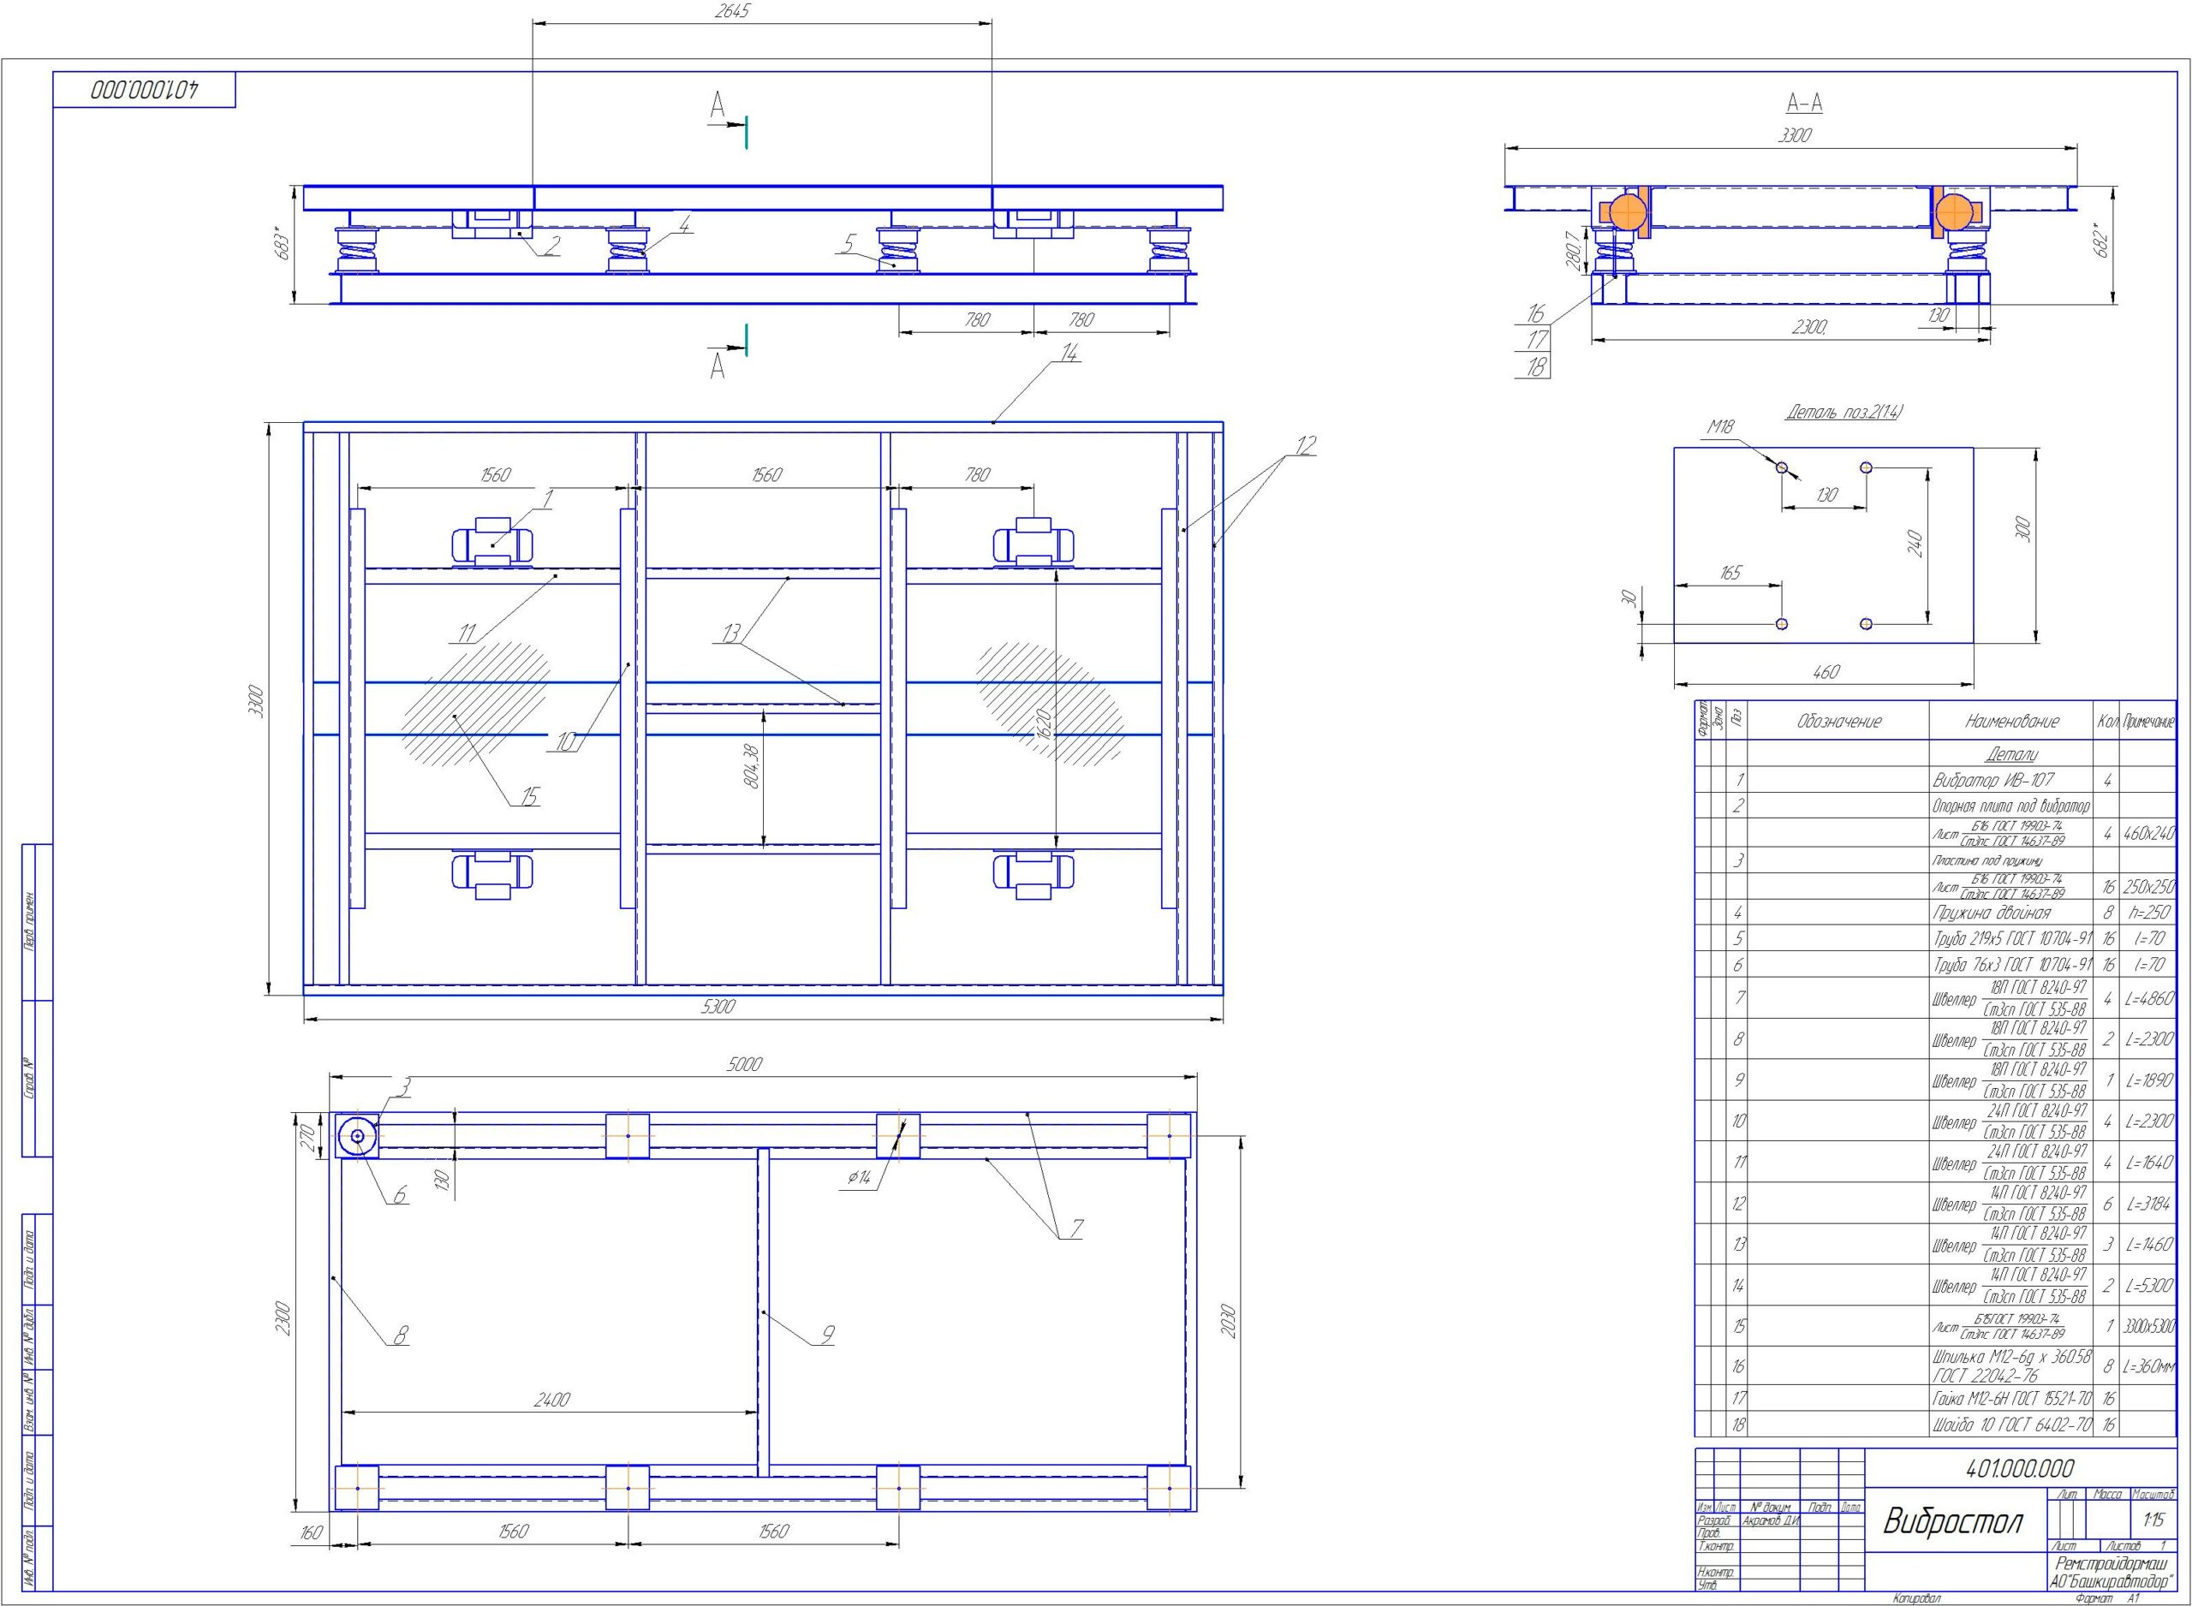2192x1606 pixels.
Task: Select the 'Копировал' label at bottom
Action: (x=1917, y=1599)
